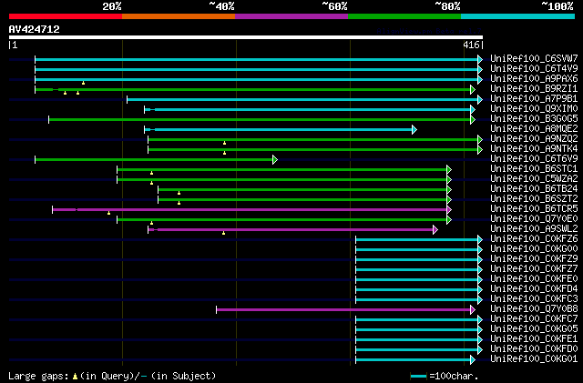
Task: Click the arrowhead ending the UniRef100_C6T6V9 alignment
Action: click(x=275, y=160)
